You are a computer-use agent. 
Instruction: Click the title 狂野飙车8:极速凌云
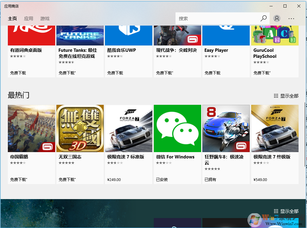224,160
